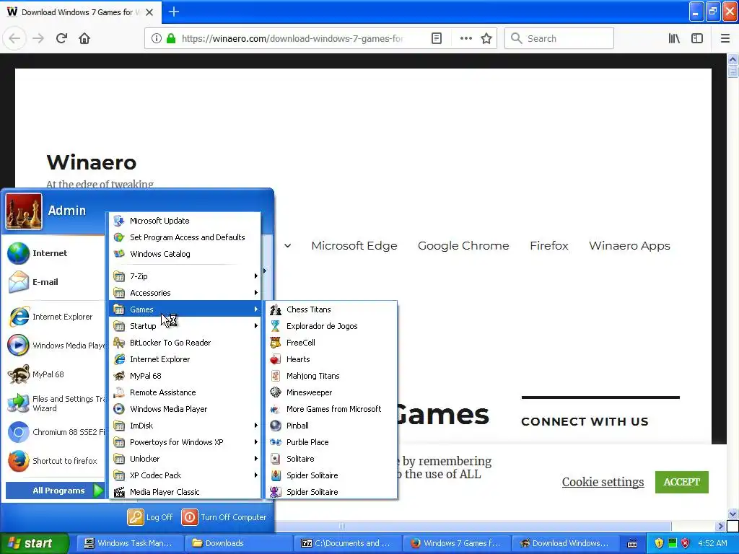Image resolution: width=739 pixels, height=554 pixels.
Task: Expand Accessories program folder
Action: click(x=185, y=293)
